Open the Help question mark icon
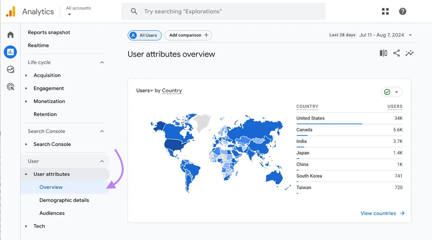 tap(403, 11)
